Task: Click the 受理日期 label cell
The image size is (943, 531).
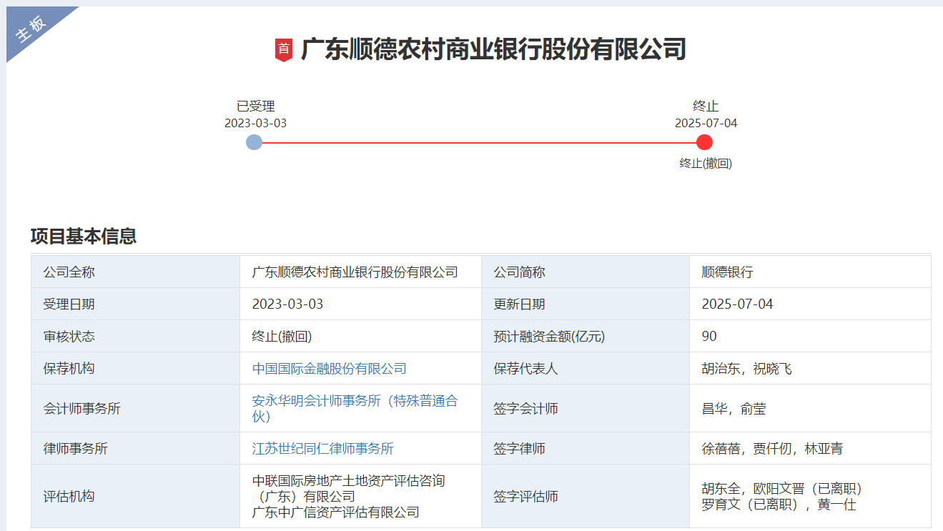Action: tap(136, 304)
